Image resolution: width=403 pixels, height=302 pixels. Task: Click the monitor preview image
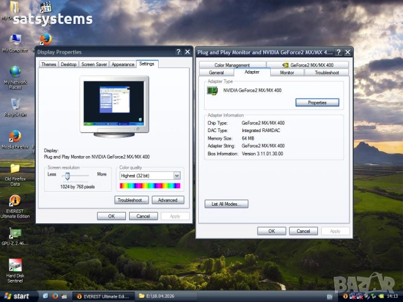point(114,106)
